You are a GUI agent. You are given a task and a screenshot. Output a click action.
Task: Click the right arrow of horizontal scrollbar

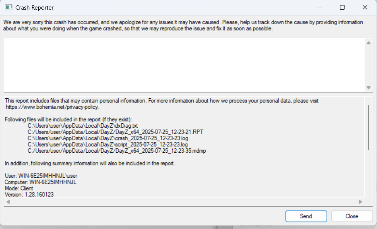click(360, 202)
